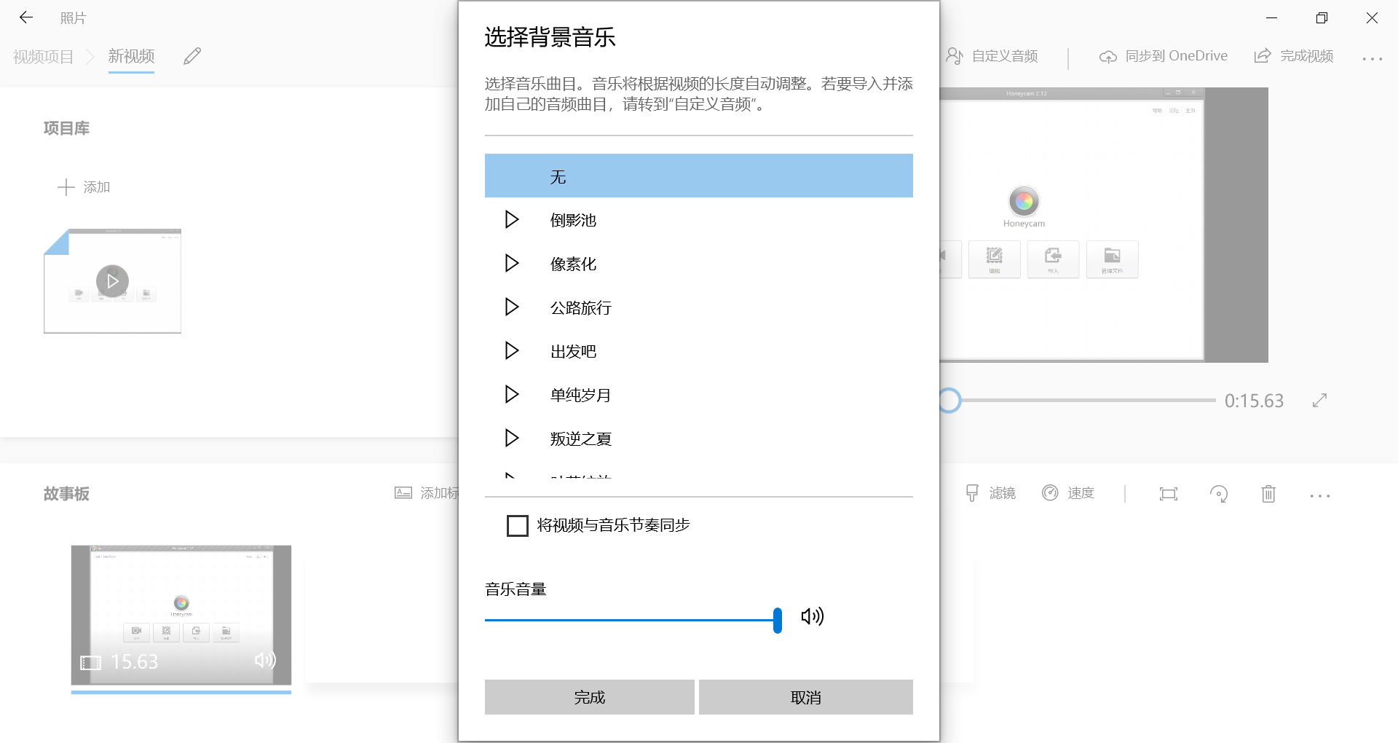Select the 公路旅行 music track
Viewport: 1398px width, 743px height.
point(699,307)
